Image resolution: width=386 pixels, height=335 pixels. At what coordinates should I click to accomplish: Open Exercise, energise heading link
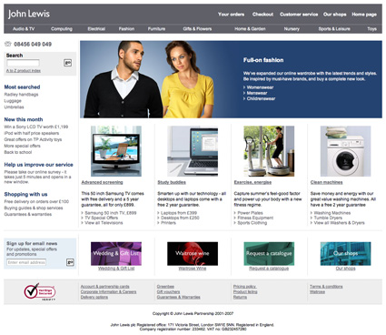252,182
